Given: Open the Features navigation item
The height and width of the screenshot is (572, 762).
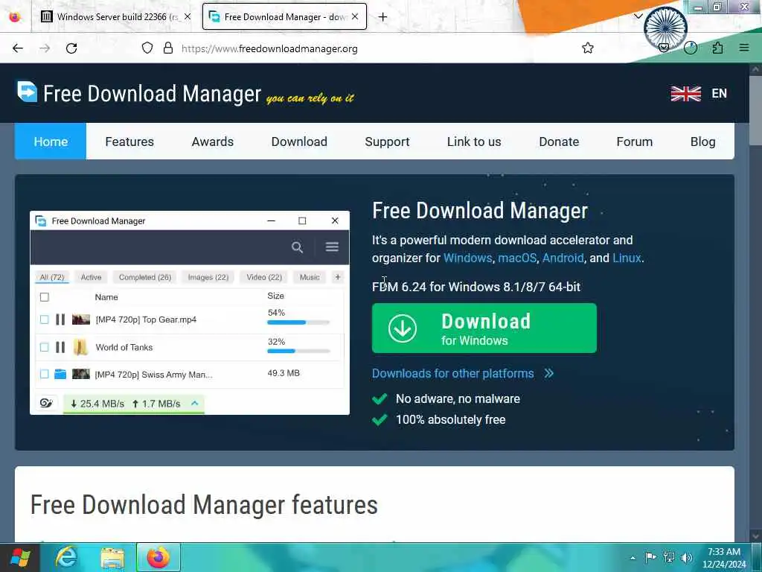Looking at the screenshot, I should click(x=129, y=142).
